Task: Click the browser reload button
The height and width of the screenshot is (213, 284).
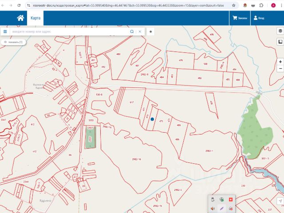Action: (19, 5)
